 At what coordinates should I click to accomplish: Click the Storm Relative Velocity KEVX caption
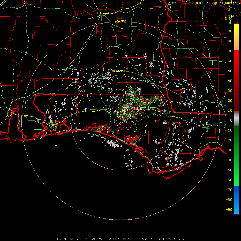point(120,239)
